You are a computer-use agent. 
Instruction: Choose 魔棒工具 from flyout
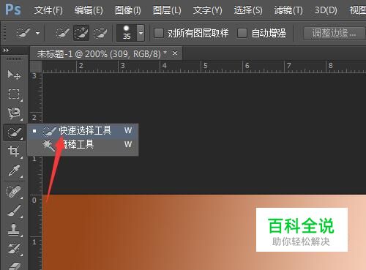click(83, 145)
